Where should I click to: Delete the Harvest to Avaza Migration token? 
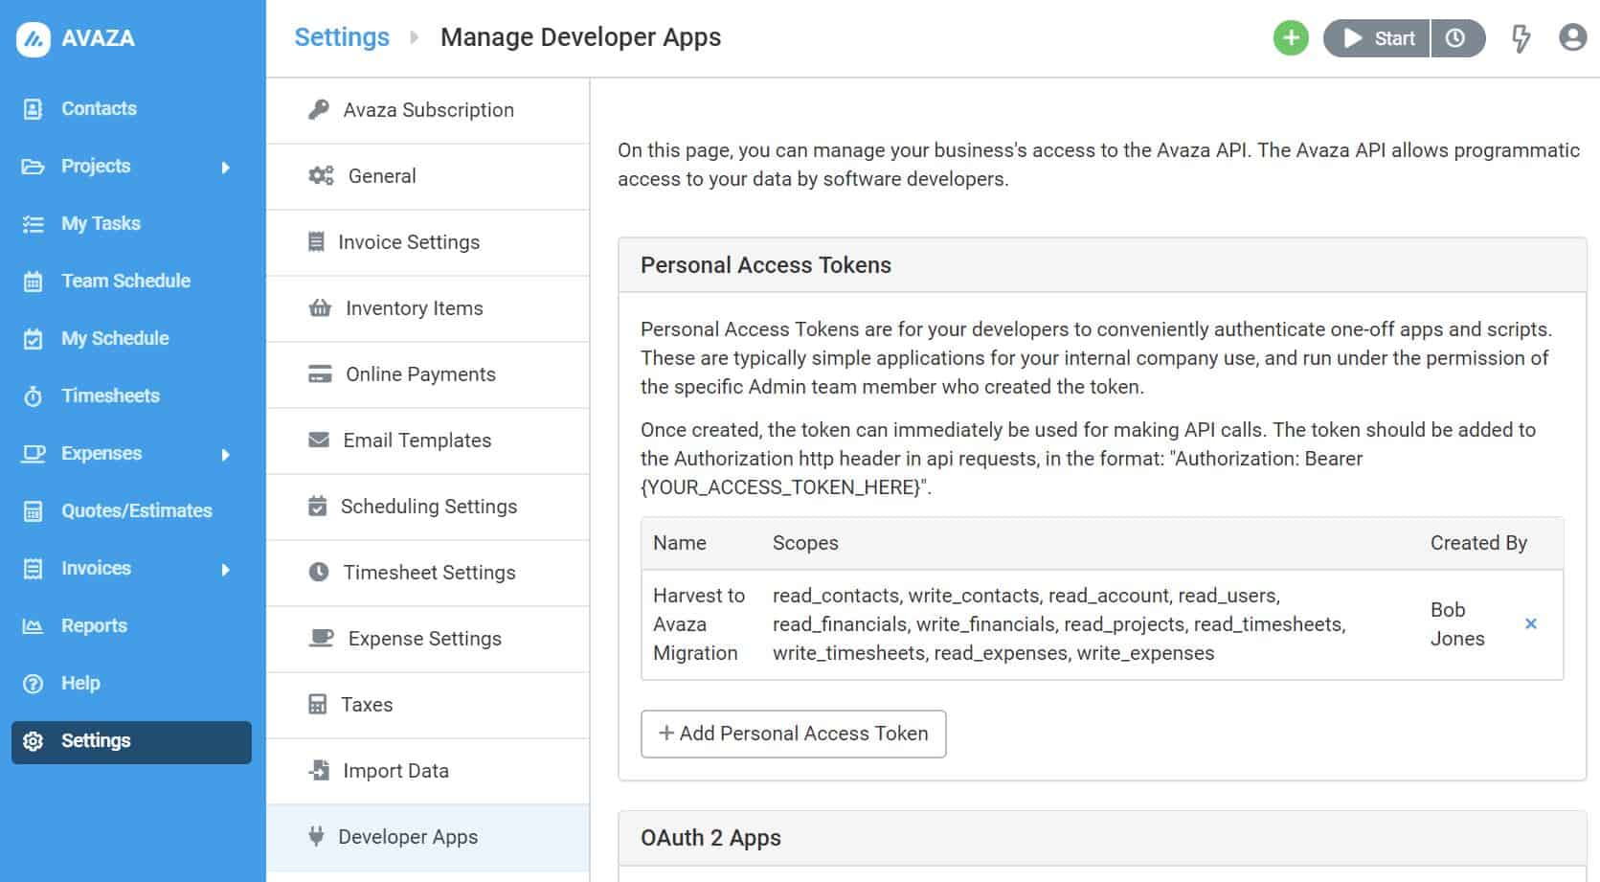1532,623
